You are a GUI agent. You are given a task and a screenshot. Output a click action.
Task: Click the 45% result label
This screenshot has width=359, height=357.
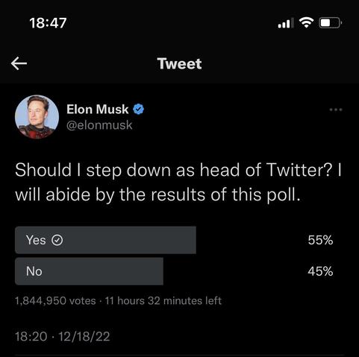pyautogui.click(x=320, y=271)
